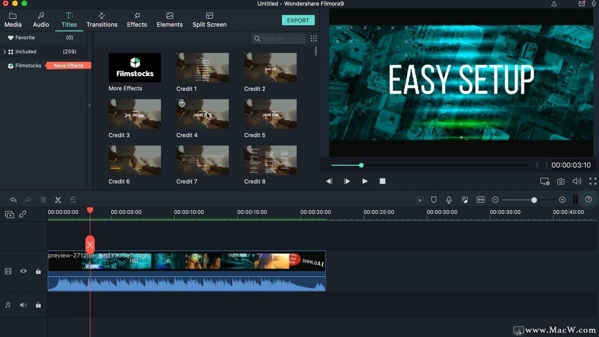This screenshot has width=599, height=337.
Task: Click the play frame-by-frame button
Action: pos(347,181)
